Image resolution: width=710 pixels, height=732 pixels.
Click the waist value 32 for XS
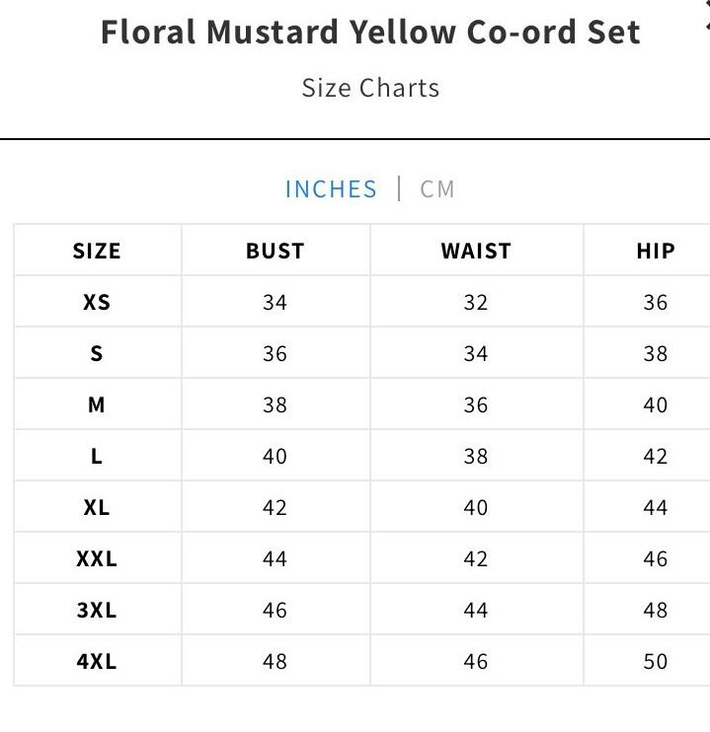tap(476, 302)
